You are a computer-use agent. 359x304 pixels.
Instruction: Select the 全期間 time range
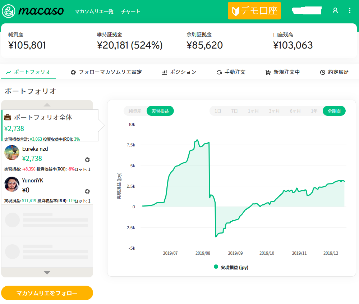click(x=334, y=111)
